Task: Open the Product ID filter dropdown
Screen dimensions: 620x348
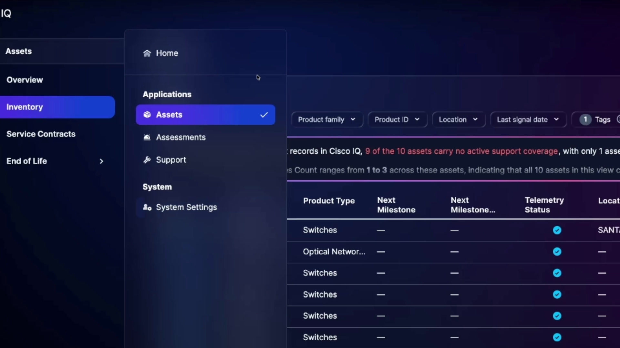Action: click(397, 120)
